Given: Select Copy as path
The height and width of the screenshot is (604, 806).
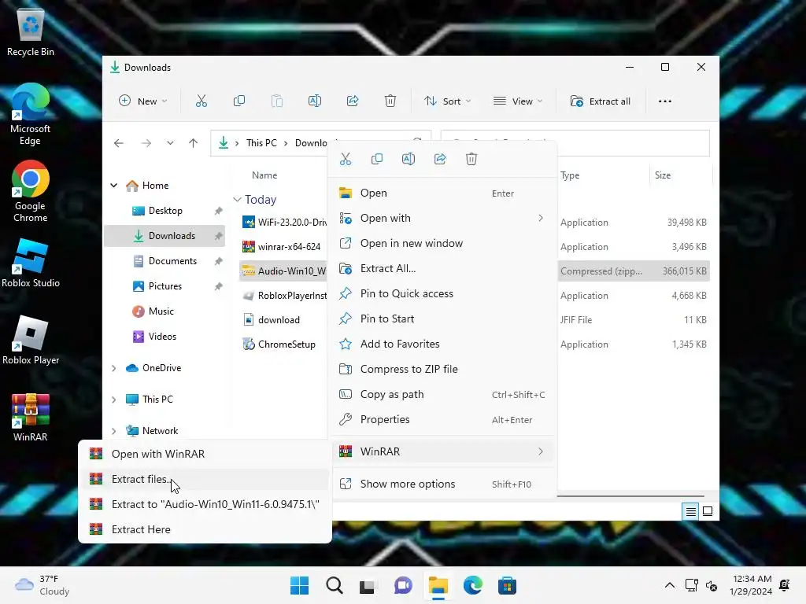Looking at the screenshot, I should click(442, 395).
